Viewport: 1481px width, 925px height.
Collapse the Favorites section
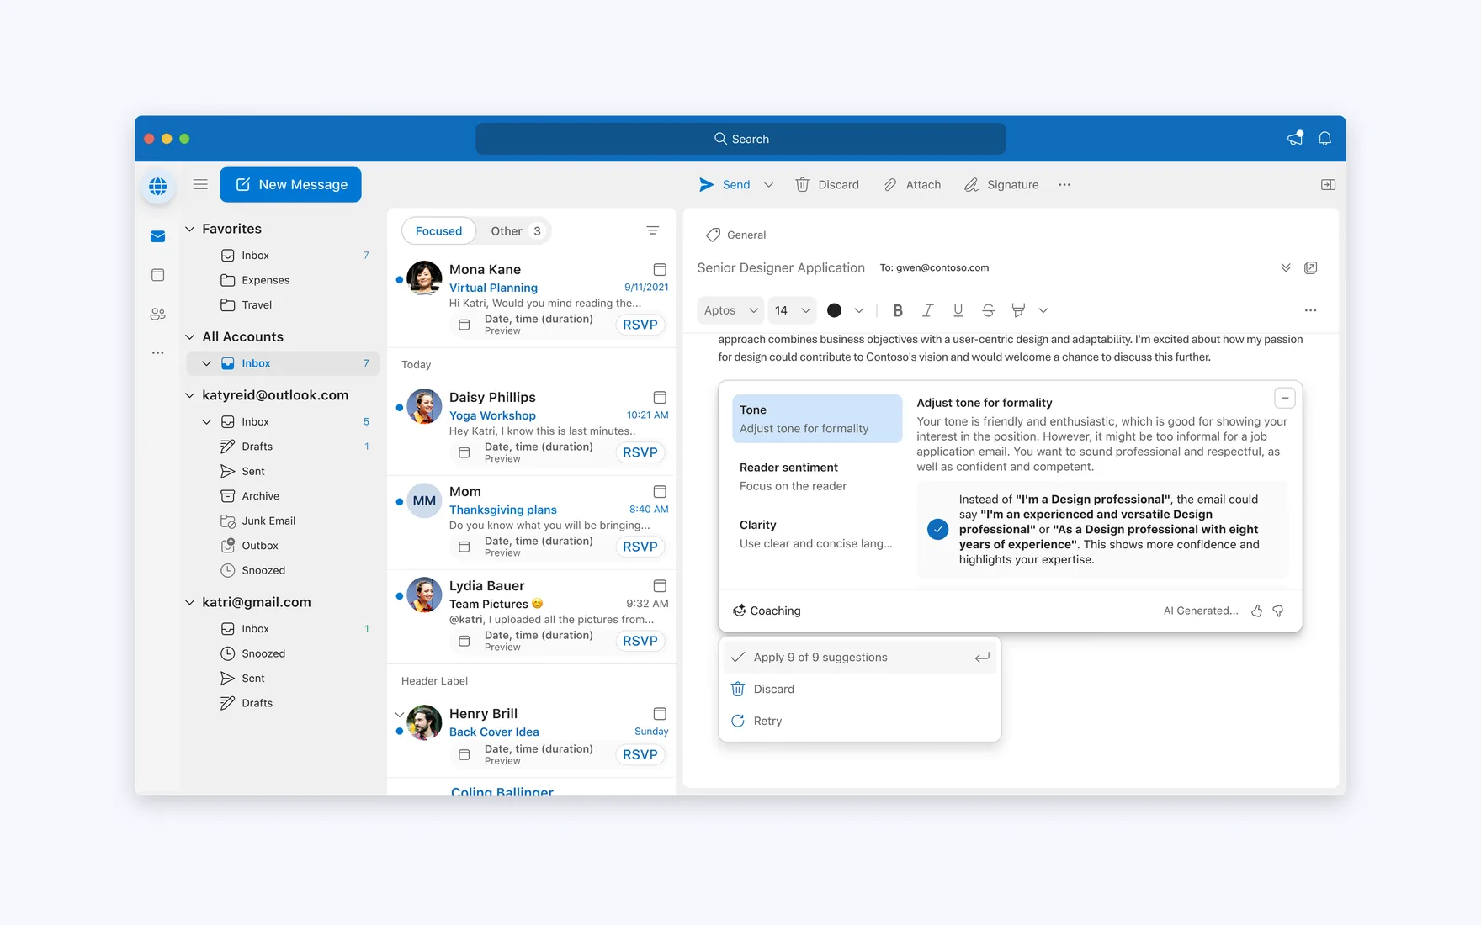[x=189, y=229]
